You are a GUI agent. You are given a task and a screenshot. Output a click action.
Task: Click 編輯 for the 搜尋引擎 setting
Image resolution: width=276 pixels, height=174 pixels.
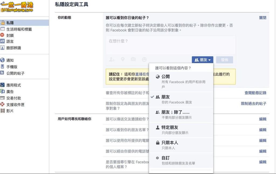tap(263, 162)
